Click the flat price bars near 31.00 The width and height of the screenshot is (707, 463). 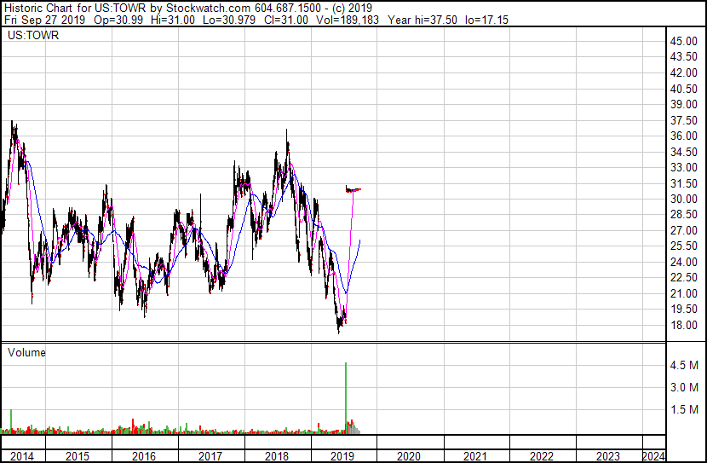353,189
